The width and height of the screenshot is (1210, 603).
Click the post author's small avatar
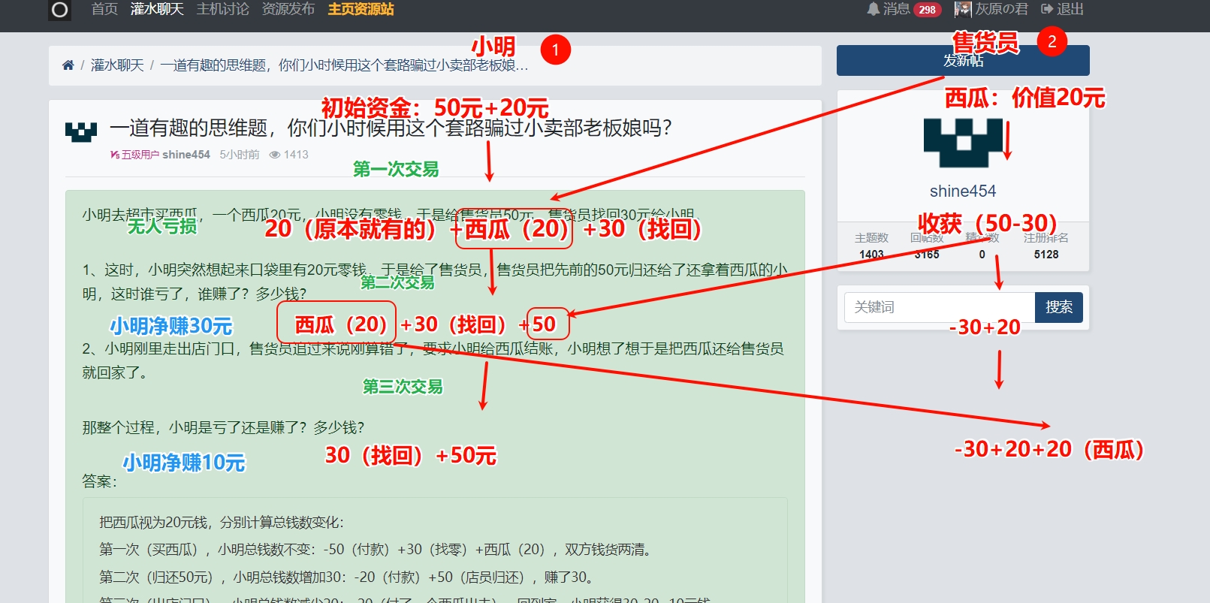81,131
